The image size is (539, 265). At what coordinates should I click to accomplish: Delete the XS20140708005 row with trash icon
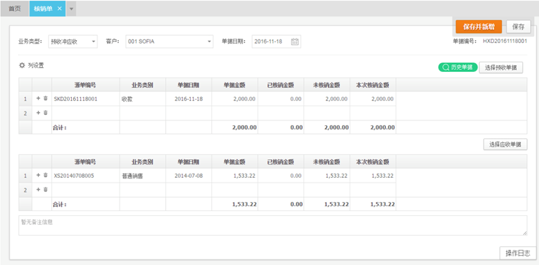46,175
